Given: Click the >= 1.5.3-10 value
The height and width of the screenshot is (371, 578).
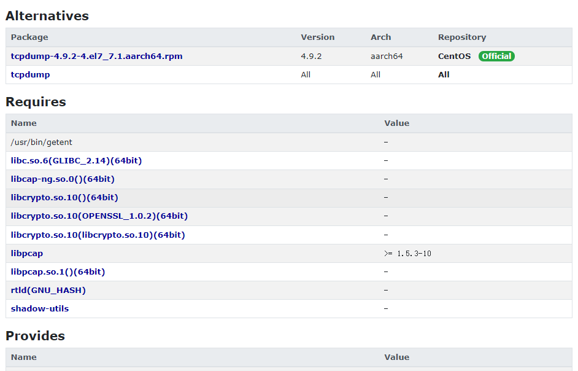Looking at the screenshot, I should click(407, 253).
